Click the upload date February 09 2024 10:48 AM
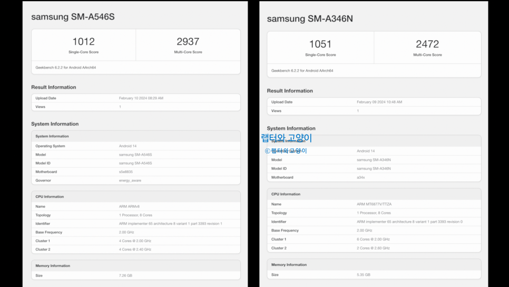 pyautogui.click(x=379, y=102)
